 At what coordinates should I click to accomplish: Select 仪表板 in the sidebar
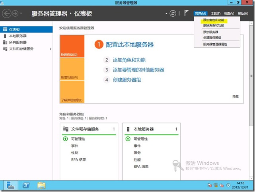click(x=26, y=29)
